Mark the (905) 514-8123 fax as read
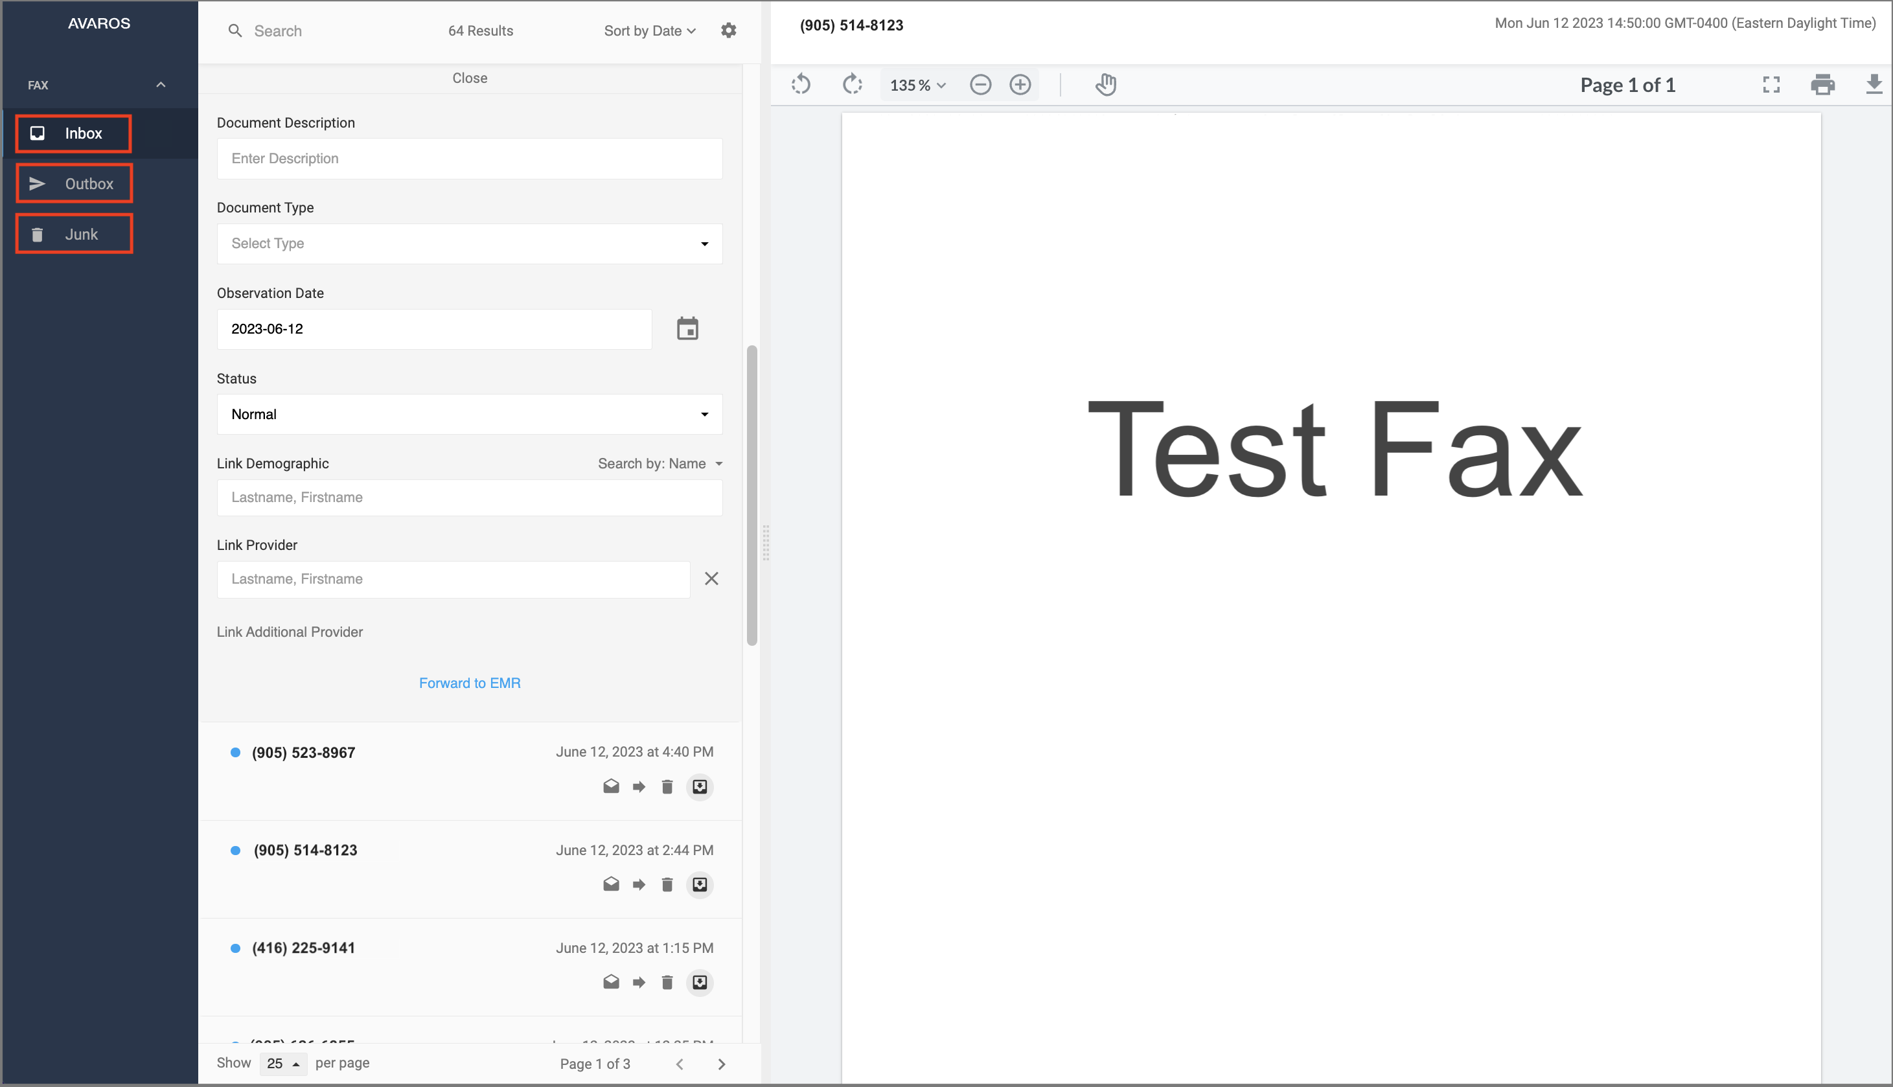The image size is (1893, 1087). (611, 884)
